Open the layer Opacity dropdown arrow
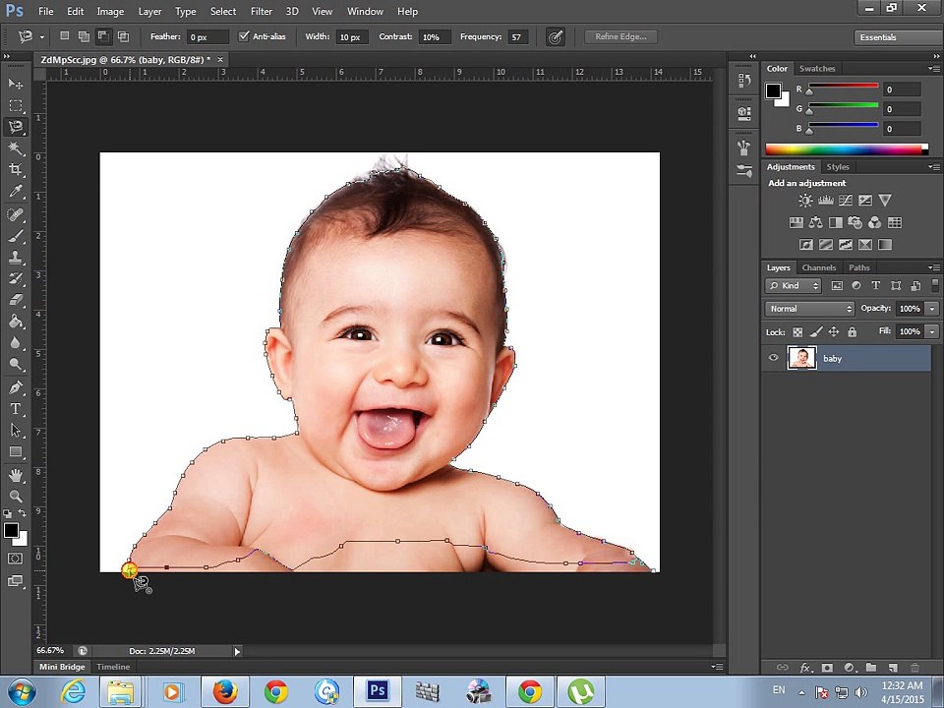This screenshot has height=708, width=944. 932,308
